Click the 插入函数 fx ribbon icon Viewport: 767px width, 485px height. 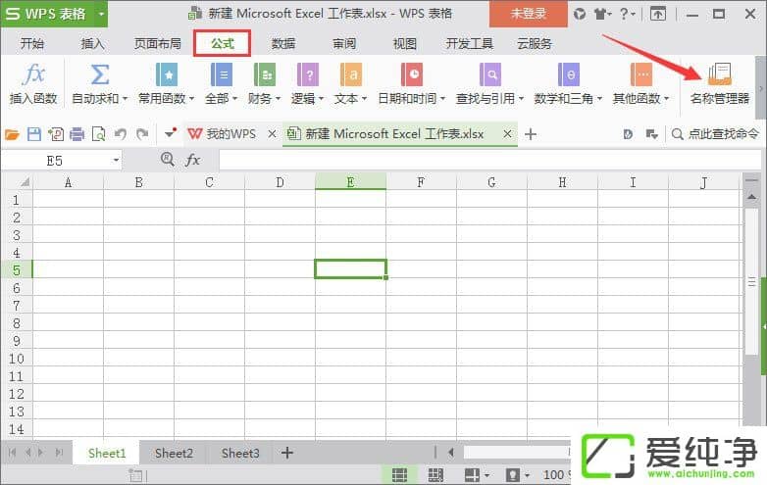(33, 82)
